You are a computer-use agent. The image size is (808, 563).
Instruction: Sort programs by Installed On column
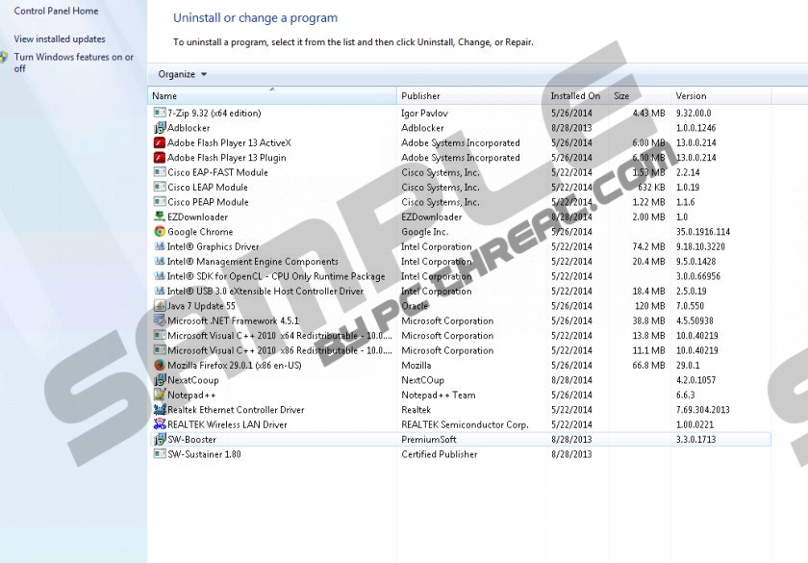tap(577, 96)
